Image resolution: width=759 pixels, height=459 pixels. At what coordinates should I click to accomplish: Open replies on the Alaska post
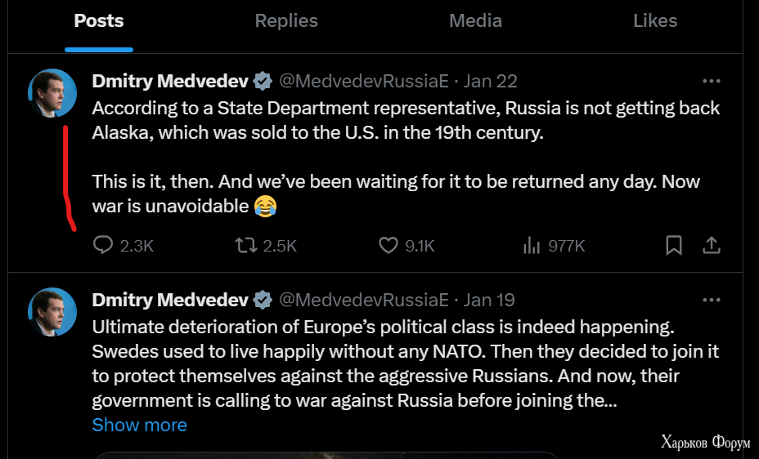pyautogui.click(x=123, y=246)
